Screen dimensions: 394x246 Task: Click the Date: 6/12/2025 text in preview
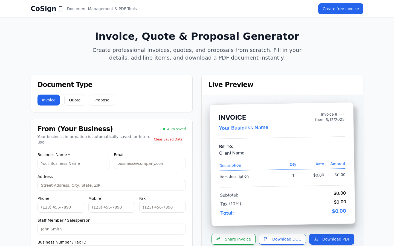(x=330, y=120)
